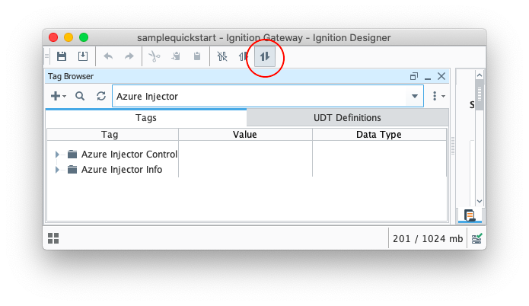Enable Read/Write communication mode
Image resolution: width=529 pixels, height=306 pixels.
pos(265,56)
